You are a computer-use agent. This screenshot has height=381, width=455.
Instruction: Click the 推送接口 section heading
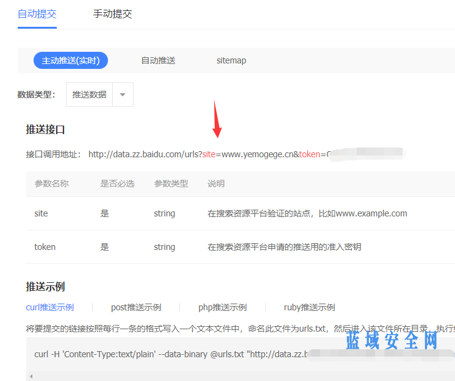click(45, 129)
